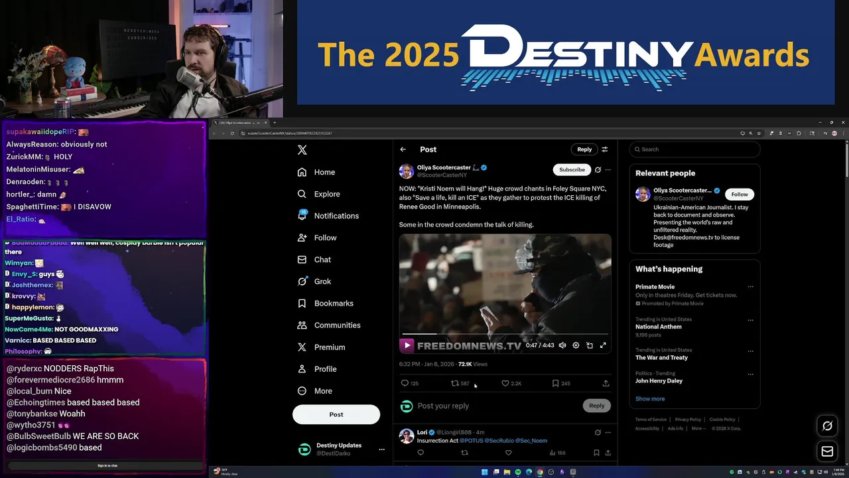Reply to Lori's comment
Screen dimensions: 849x478
pos(421,453)
